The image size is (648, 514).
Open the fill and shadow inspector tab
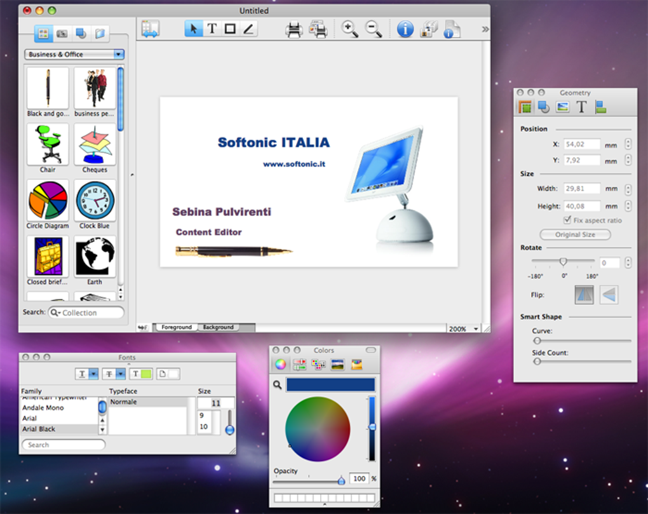(543, 107)
